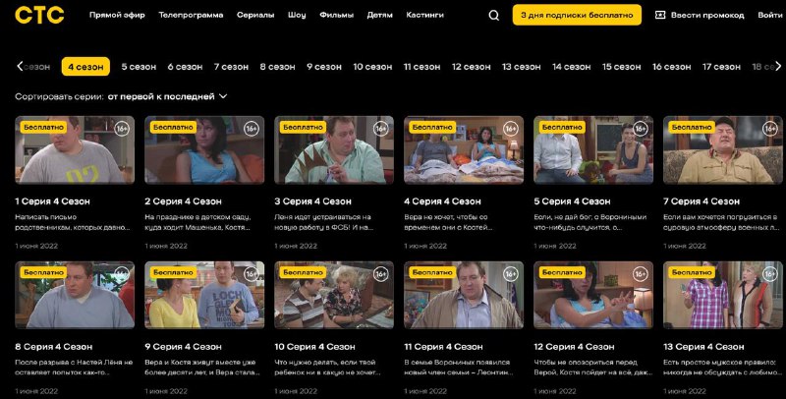This screenshot has width=786, height=399.
Task: Switch to the 10 сезон tab
Action: click(372, 67)
